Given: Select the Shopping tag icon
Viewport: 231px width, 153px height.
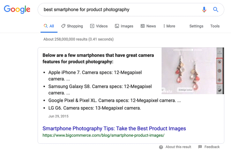Looking at the screenshot, I should (63, 26).
